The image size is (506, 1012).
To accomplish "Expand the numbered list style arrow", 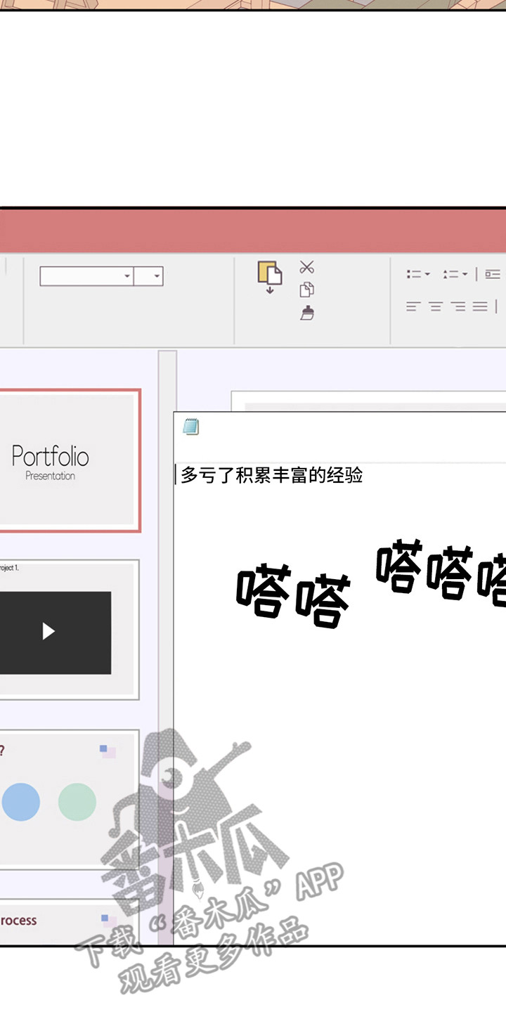I will pos(465,275).
